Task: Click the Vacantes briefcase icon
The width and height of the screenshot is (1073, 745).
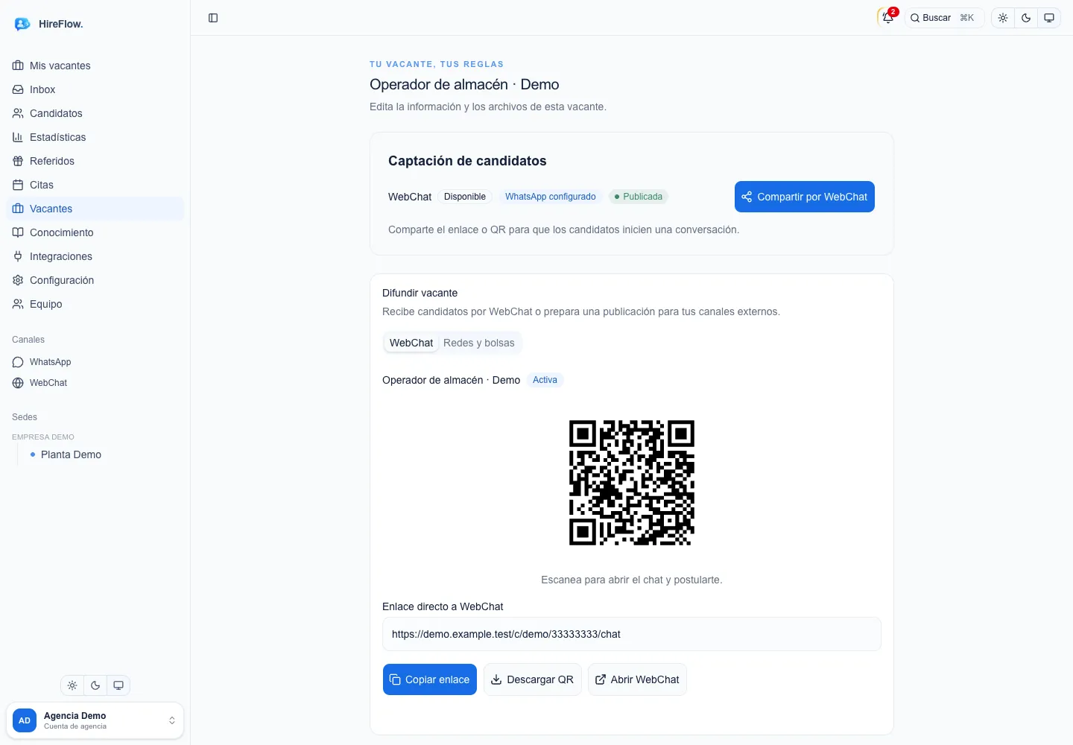Action: [x=18, y=209]
